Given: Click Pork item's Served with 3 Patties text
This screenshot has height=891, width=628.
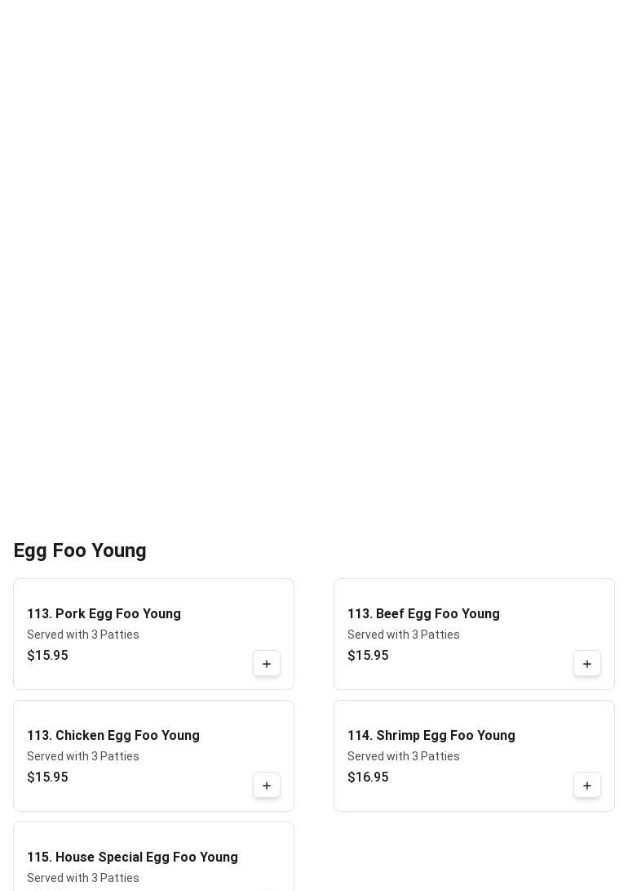Looking at the screenshot, I should (x=83, y=635).
